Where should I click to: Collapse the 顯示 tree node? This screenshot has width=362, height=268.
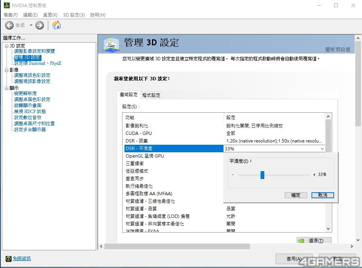point(7,88)
